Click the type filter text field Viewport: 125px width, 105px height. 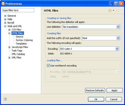pyautogui.click(x=18, y=10)
